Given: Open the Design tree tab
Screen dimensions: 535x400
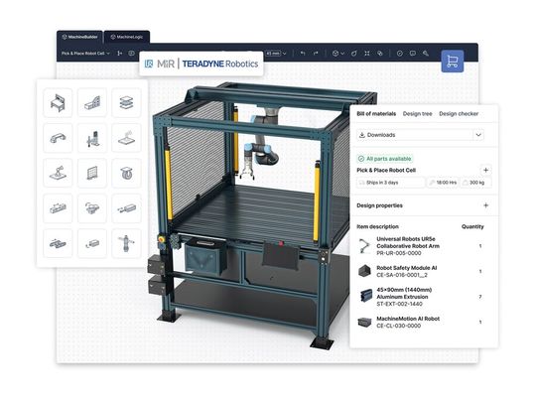Looking at the screenshot, I should 417,114.
